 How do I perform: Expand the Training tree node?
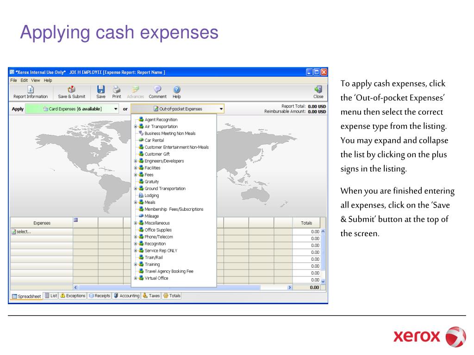[x=136, y=264]
